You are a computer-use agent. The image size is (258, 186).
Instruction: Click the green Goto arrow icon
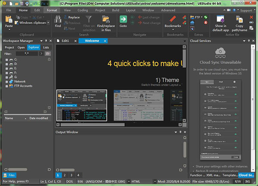point(123,19)
